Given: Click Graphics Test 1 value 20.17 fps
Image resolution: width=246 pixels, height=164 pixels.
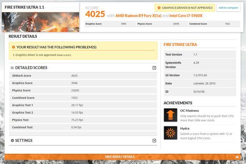Looking at the screenshot, I should point(77,105).
